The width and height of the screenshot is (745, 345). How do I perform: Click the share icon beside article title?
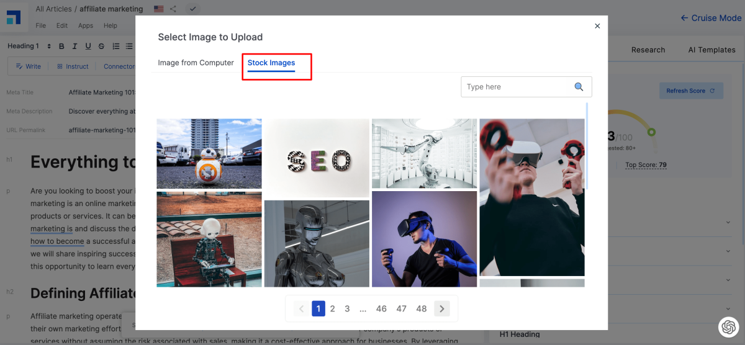(x=173, y=9)
